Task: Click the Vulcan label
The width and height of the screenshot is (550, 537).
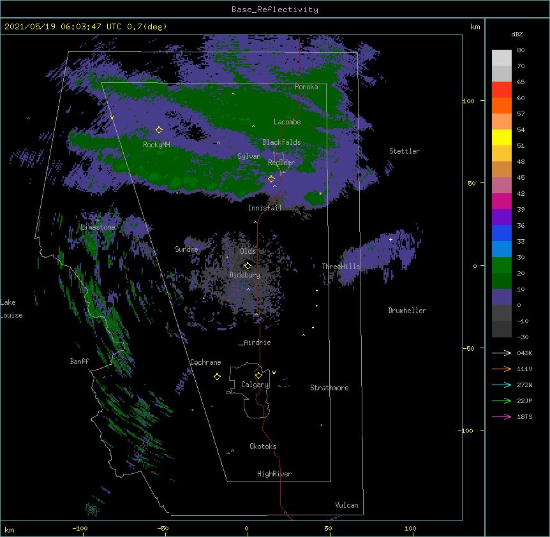Action: point(346,505)
